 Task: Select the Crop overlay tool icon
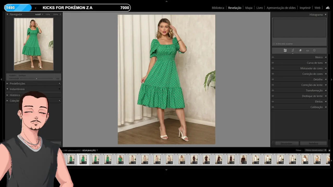(293, 50)
